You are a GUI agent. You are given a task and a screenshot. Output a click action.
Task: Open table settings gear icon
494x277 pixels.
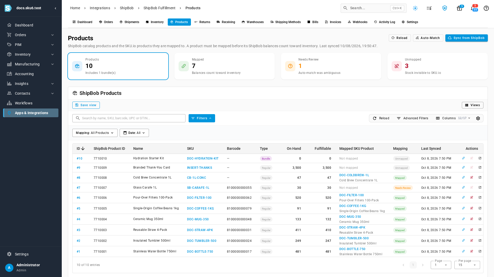(478, 118)
